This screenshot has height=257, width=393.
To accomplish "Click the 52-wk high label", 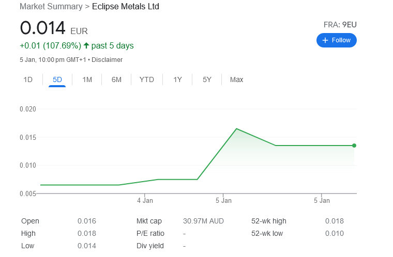I will click(x=269, y=221).
